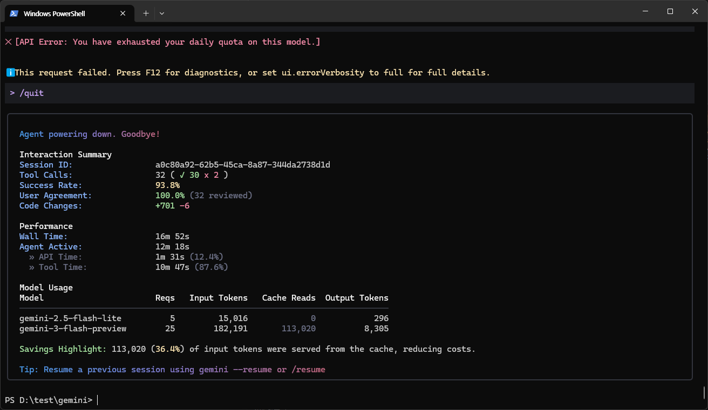This screenshot has height=410, width=708.
Task: Click output tokens value 296
Action: point(381,318)
